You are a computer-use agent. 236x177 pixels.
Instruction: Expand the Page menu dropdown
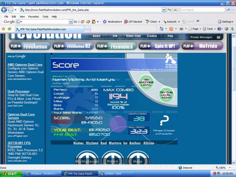194,29
